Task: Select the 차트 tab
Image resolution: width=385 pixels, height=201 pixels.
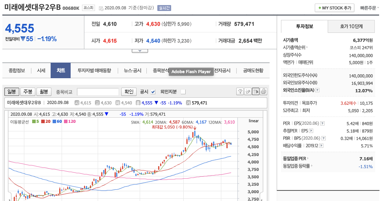Action: pos(61,70)
